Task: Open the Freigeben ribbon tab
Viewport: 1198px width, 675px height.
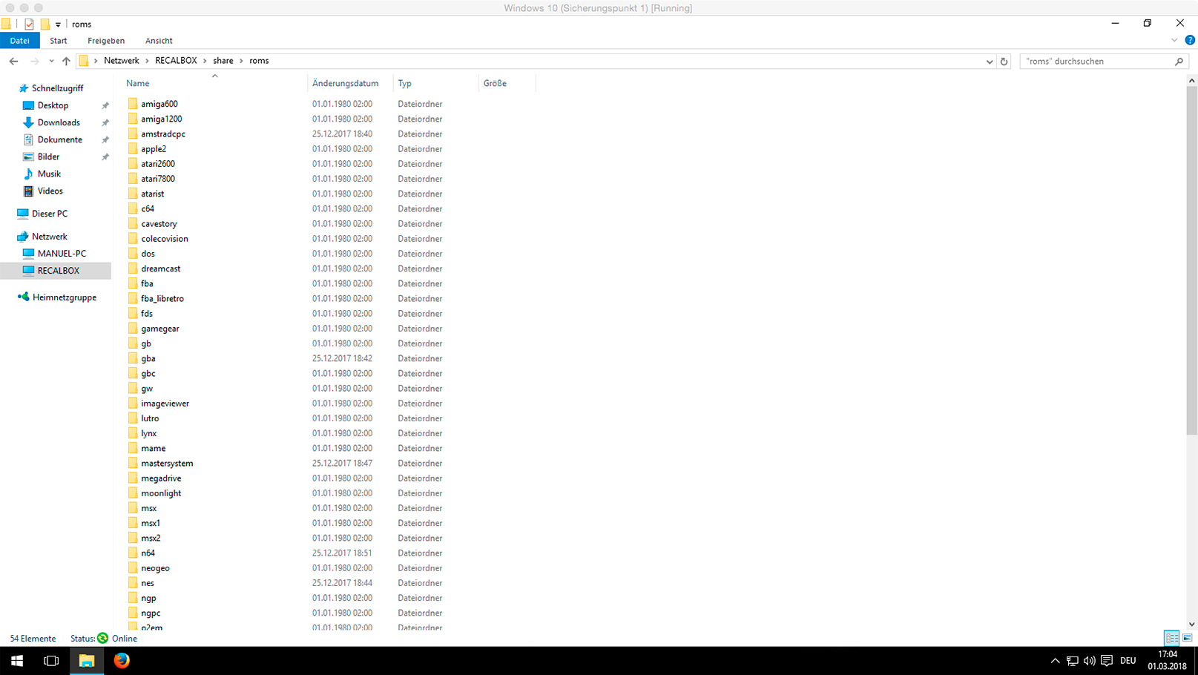Action: [x=106, y=41]
